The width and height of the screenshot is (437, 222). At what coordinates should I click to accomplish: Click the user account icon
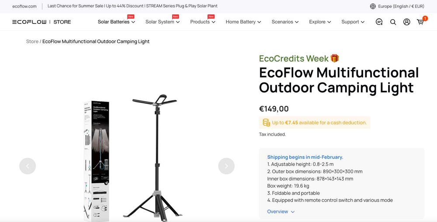(x=407, y=22)
